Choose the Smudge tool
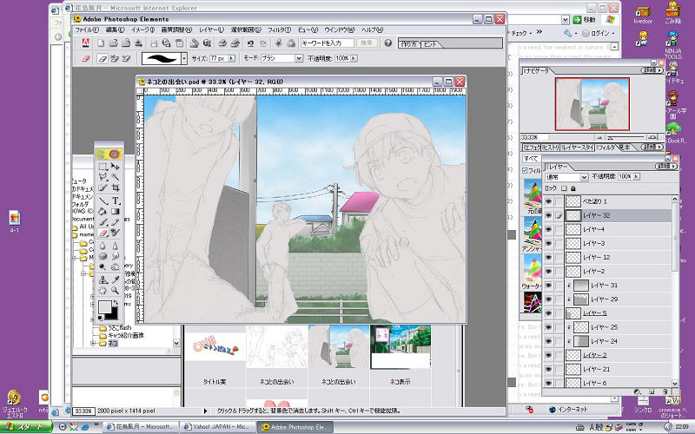The width and height of the screenshot is (695, 434). [115, 256]
